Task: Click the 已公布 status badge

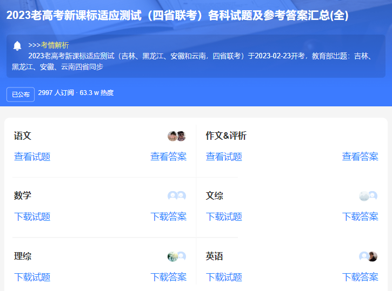Action: 21,94
